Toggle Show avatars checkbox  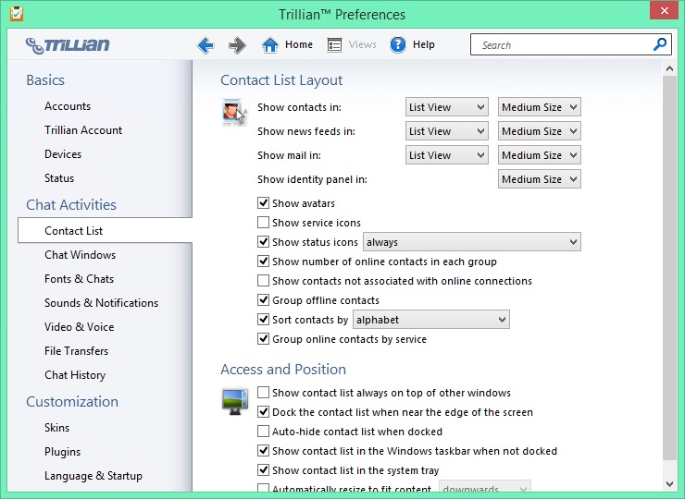point(263,203)
